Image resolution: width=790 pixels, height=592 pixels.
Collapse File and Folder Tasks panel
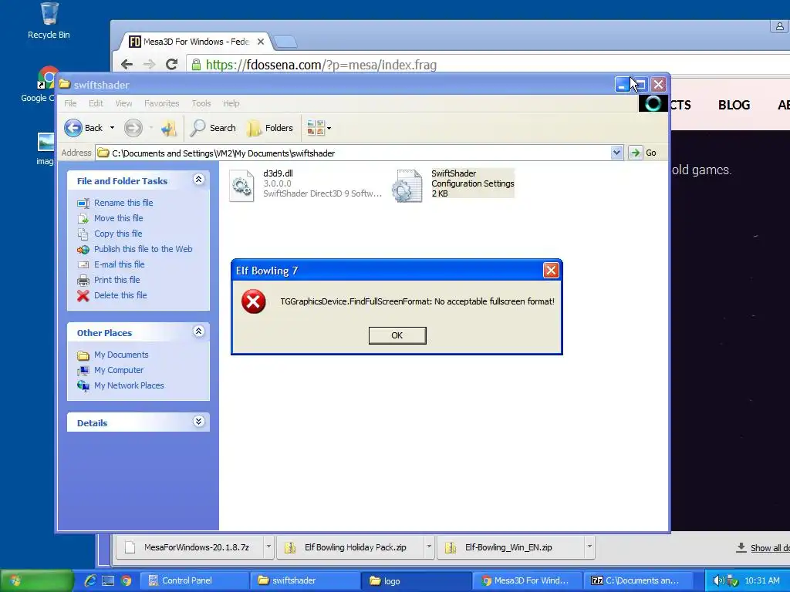click(x=198, y=179)
